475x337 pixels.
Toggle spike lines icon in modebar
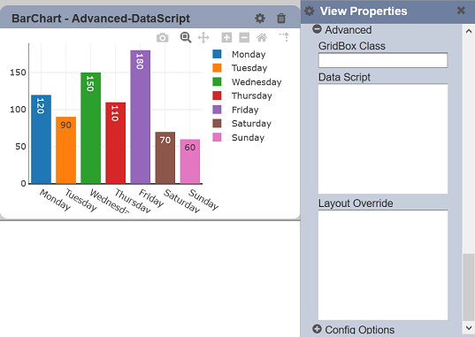point(284,37)
